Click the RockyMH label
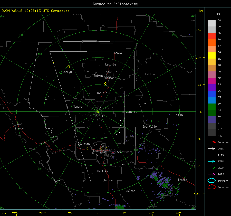 [x=68, y=72]
